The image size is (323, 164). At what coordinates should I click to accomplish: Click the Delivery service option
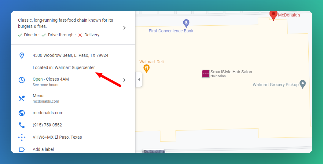(x=89, y=35)
